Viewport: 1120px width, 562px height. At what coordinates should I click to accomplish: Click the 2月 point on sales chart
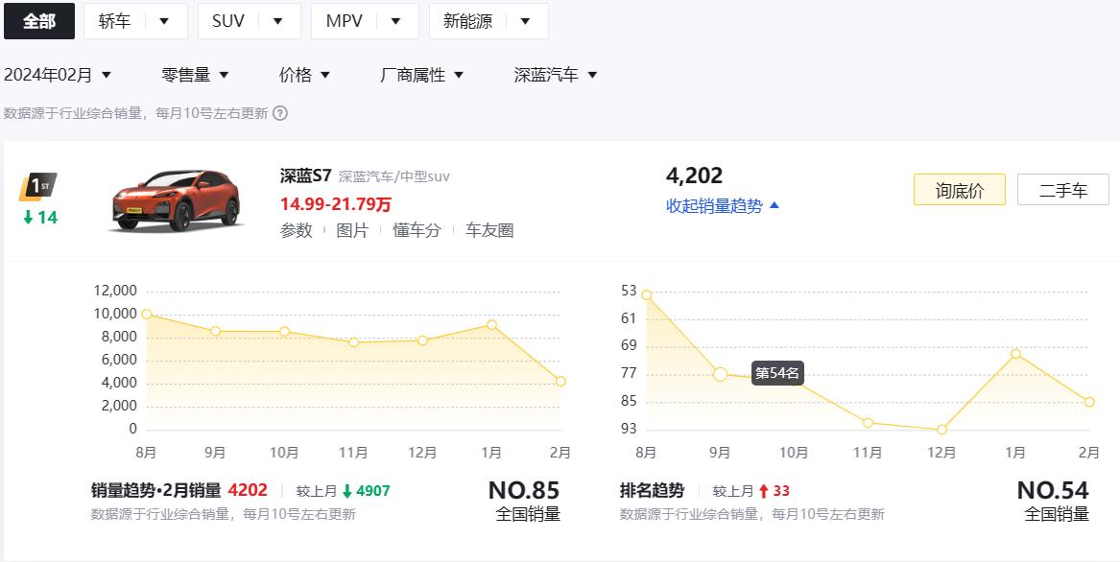click(x=560, y=382)
